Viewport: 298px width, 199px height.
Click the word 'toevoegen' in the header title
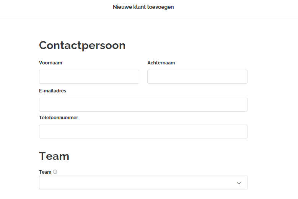coord(160,7)
